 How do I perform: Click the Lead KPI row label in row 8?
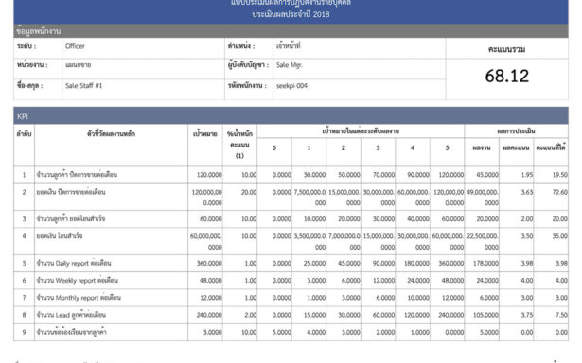(71, 315)
